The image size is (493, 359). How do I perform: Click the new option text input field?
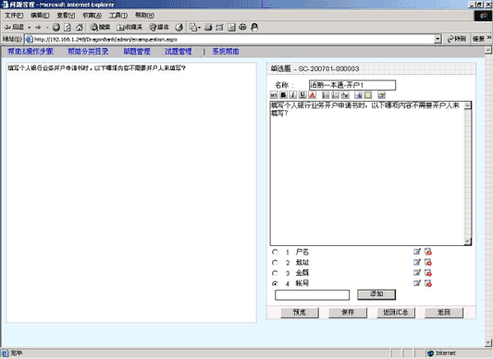click(313, 295)
